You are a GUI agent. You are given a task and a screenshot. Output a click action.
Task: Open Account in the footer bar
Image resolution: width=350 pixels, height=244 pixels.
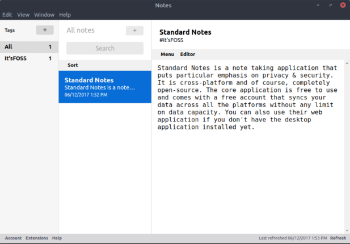click(x=14, y=238)
